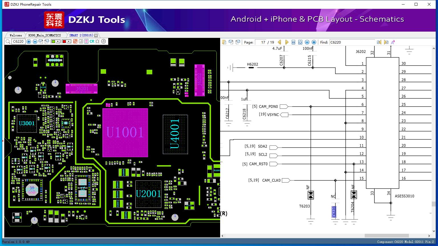Click the pink equals-sign icon in PCB toolbar
The image size is (438, 246).
(86, 42)
